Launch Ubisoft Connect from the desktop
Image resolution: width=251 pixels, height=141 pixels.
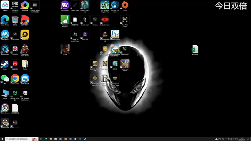(5, 109)
